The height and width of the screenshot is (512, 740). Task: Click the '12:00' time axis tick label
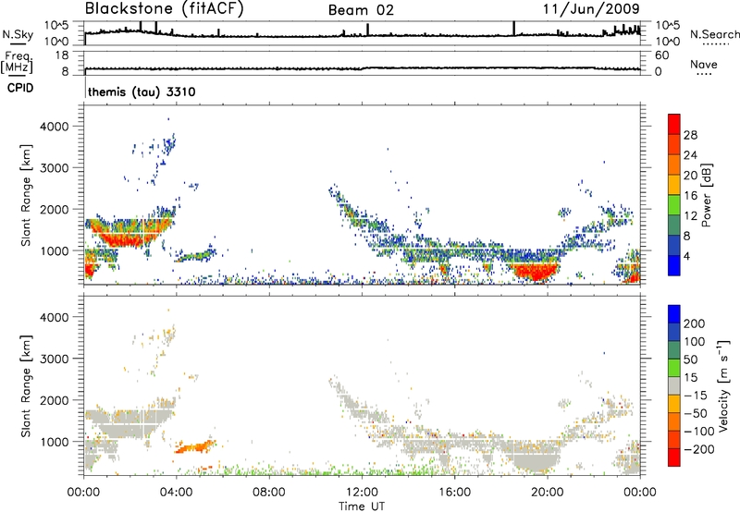pos(362,493)
